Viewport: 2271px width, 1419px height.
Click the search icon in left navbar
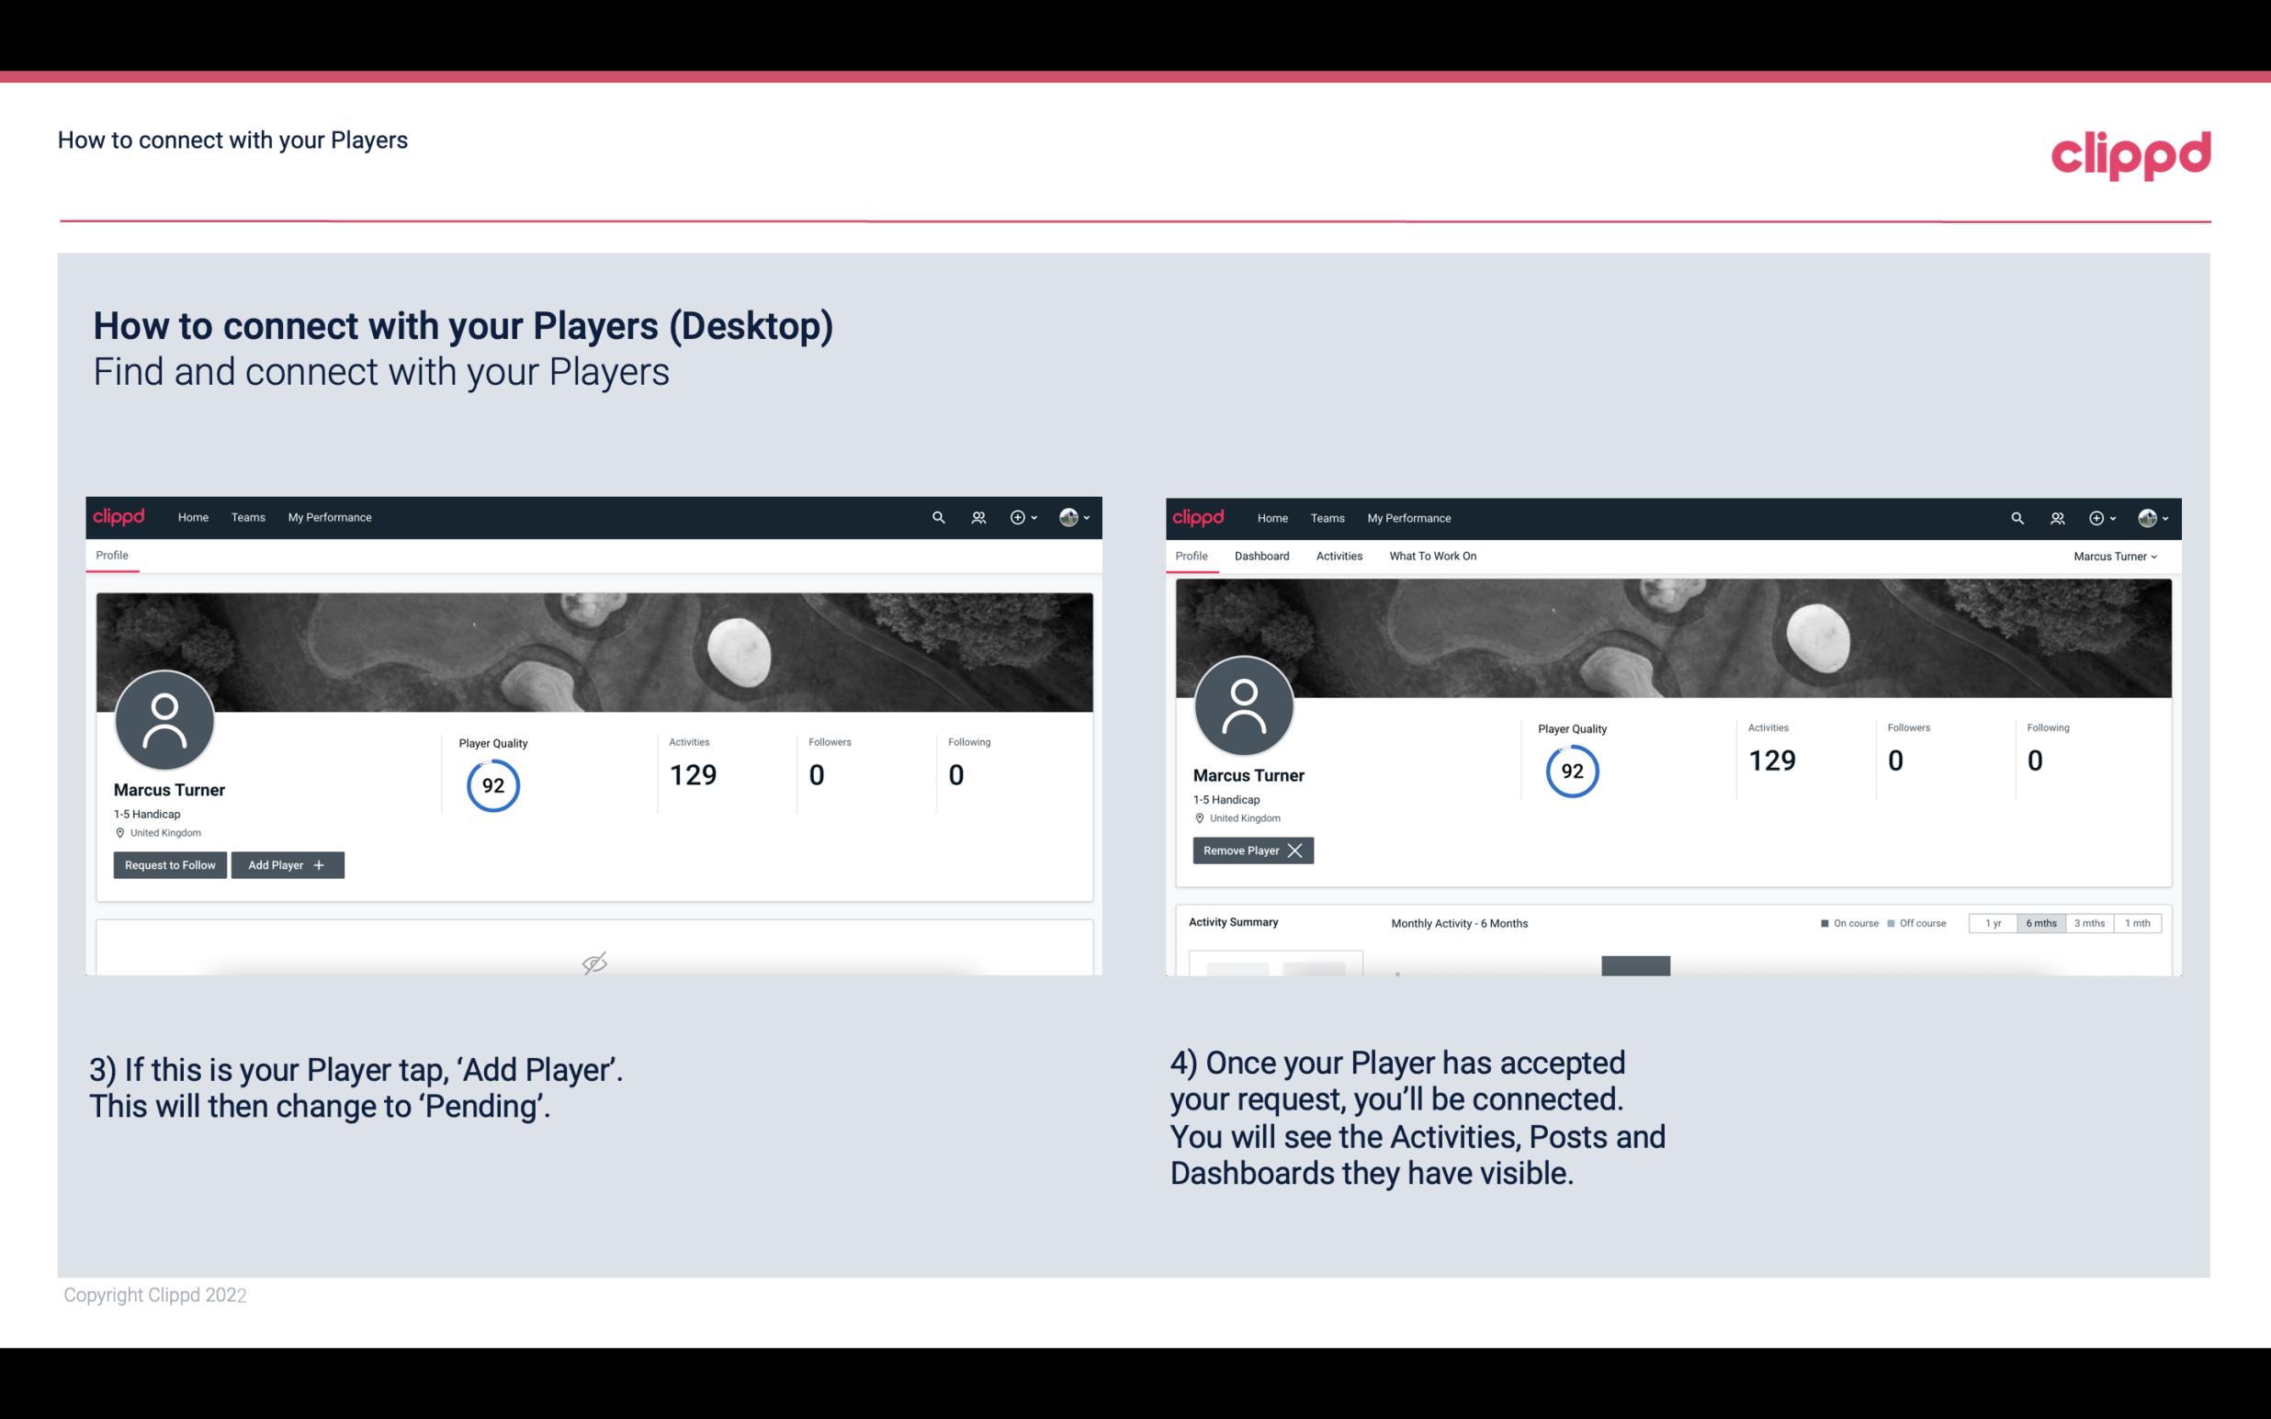937,518
